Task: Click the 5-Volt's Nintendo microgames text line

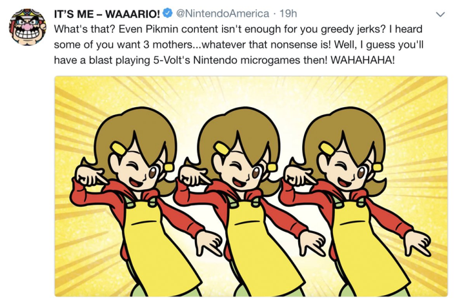Action: (x=225, y=60)
